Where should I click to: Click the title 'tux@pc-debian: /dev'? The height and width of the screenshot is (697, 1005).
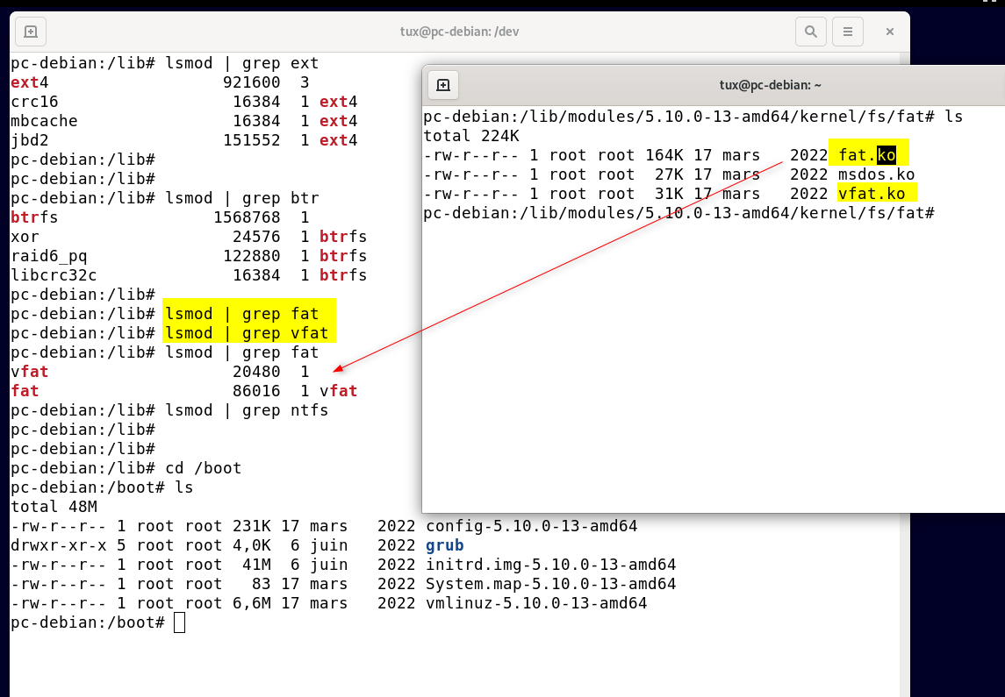click(x=459, y=32)
